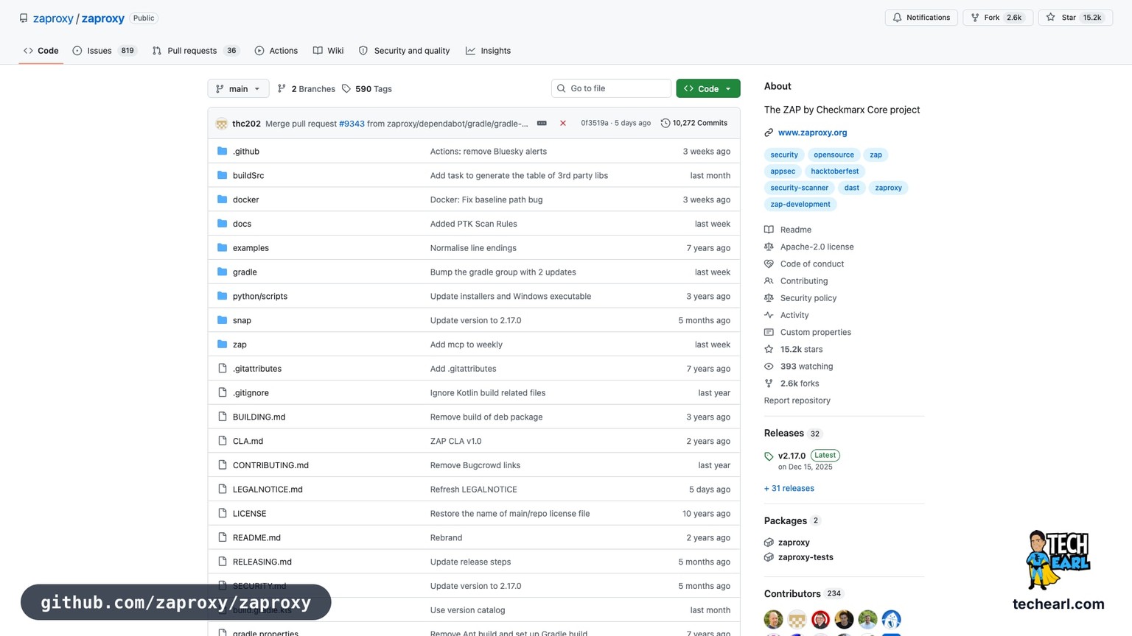Open the main branch dropdown
The height and width of the screenshot is (636, 1132).
point(238,89)
